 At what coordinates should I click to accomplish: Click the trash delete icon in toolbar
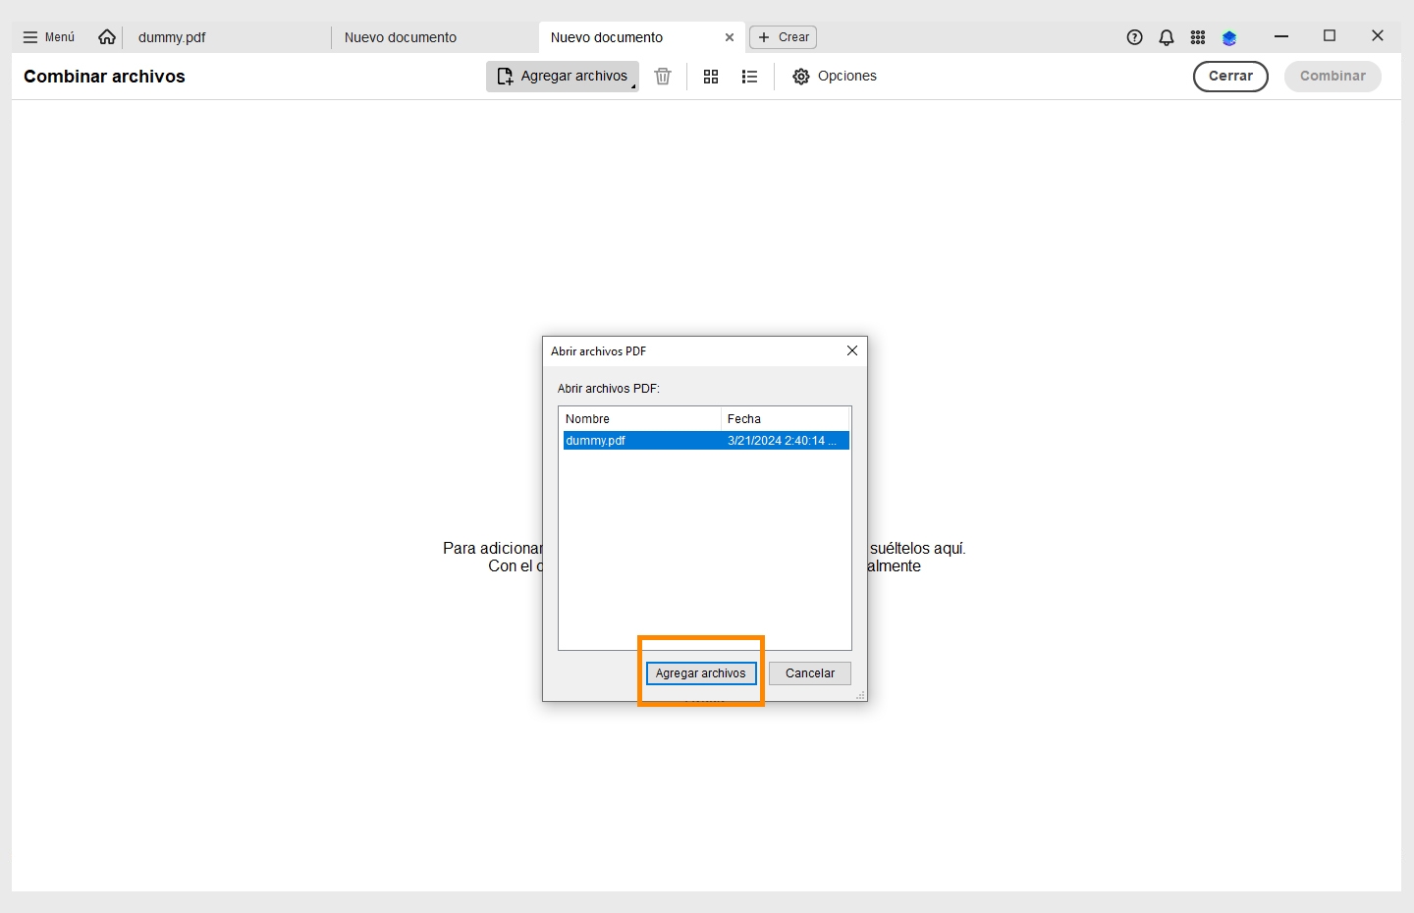(663, 77)
